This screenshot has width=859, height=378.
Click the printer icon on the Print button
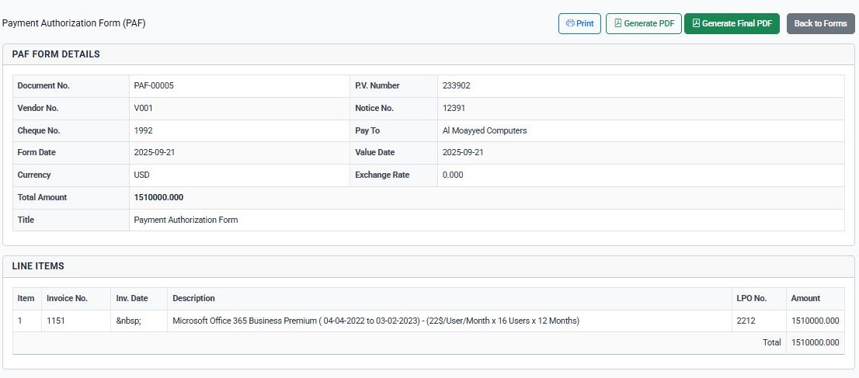[570, 23]
